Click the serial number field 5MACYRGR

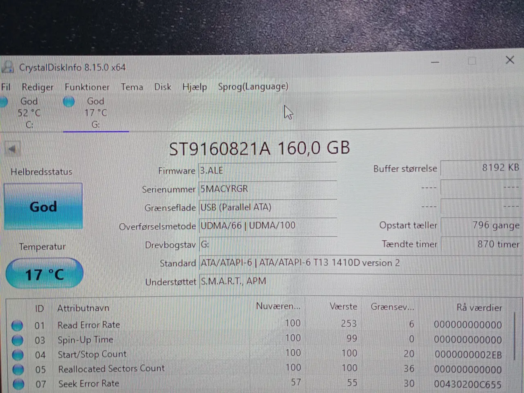coord(268,189)
